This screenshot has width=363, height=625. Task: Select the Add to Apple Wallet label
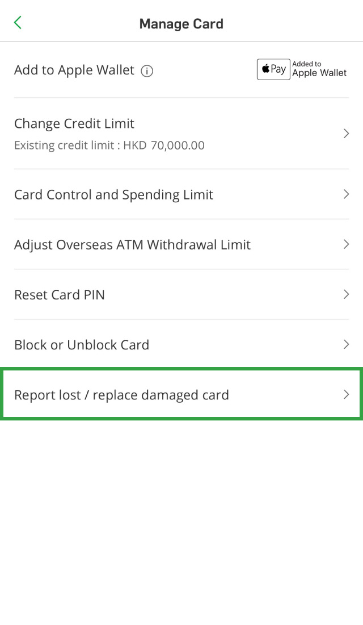pyautogui.click(x=74, y=70)
